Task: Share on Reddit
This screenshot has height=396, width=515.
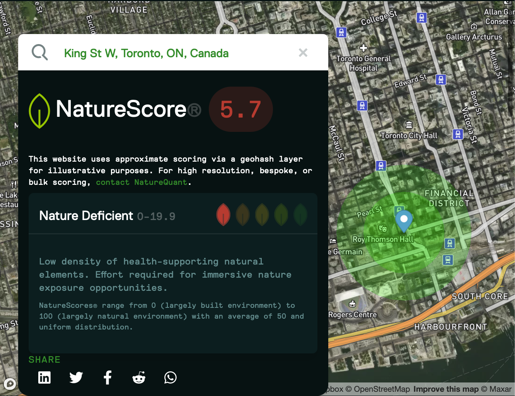Action: (139, 377)
